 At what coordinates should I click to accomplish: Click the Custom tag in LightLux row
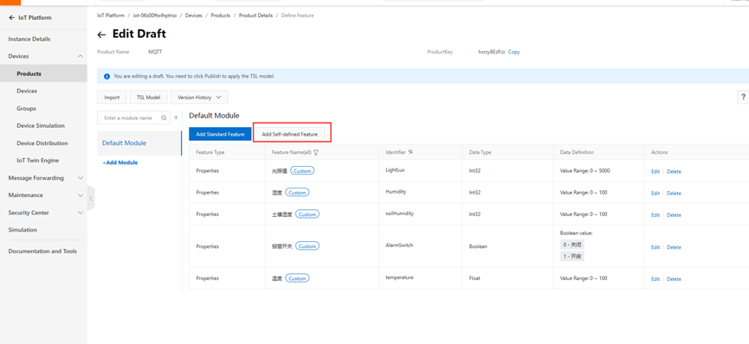(x=302, y=171)
